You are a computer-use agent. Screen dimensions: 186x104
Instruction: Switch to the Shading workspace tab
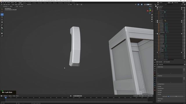pyautogui.click(x=45, y=3)
